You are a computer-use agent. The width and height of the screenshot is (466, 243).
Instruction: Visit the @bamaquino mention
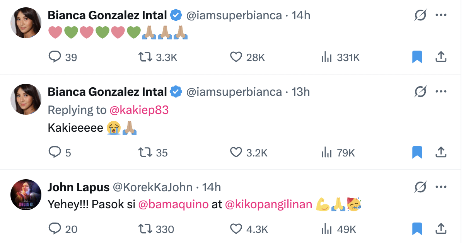tap(174, 204)
